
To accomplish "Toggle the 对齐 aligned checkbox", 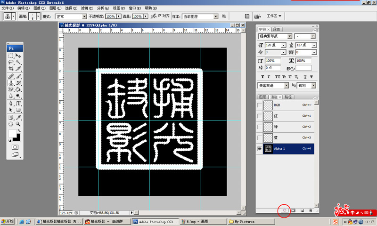I will pos(160,16).
